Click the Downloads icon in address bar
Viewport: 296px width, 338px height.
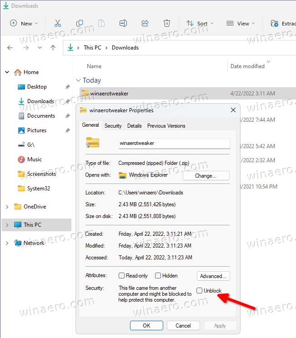coord(70,47)
